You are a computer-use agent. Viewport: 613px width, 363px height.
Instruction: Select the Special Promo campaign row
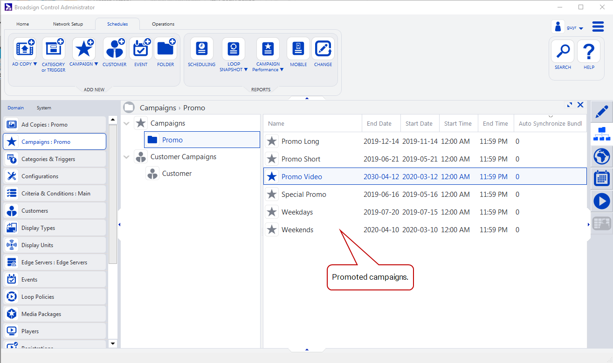303,195
